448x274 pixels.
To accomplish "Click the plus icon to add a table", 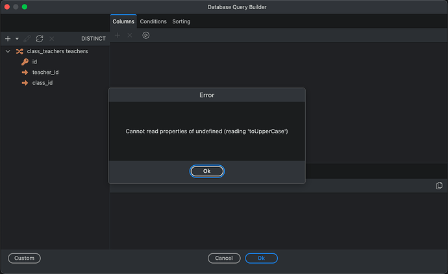I will click(8, 39).
